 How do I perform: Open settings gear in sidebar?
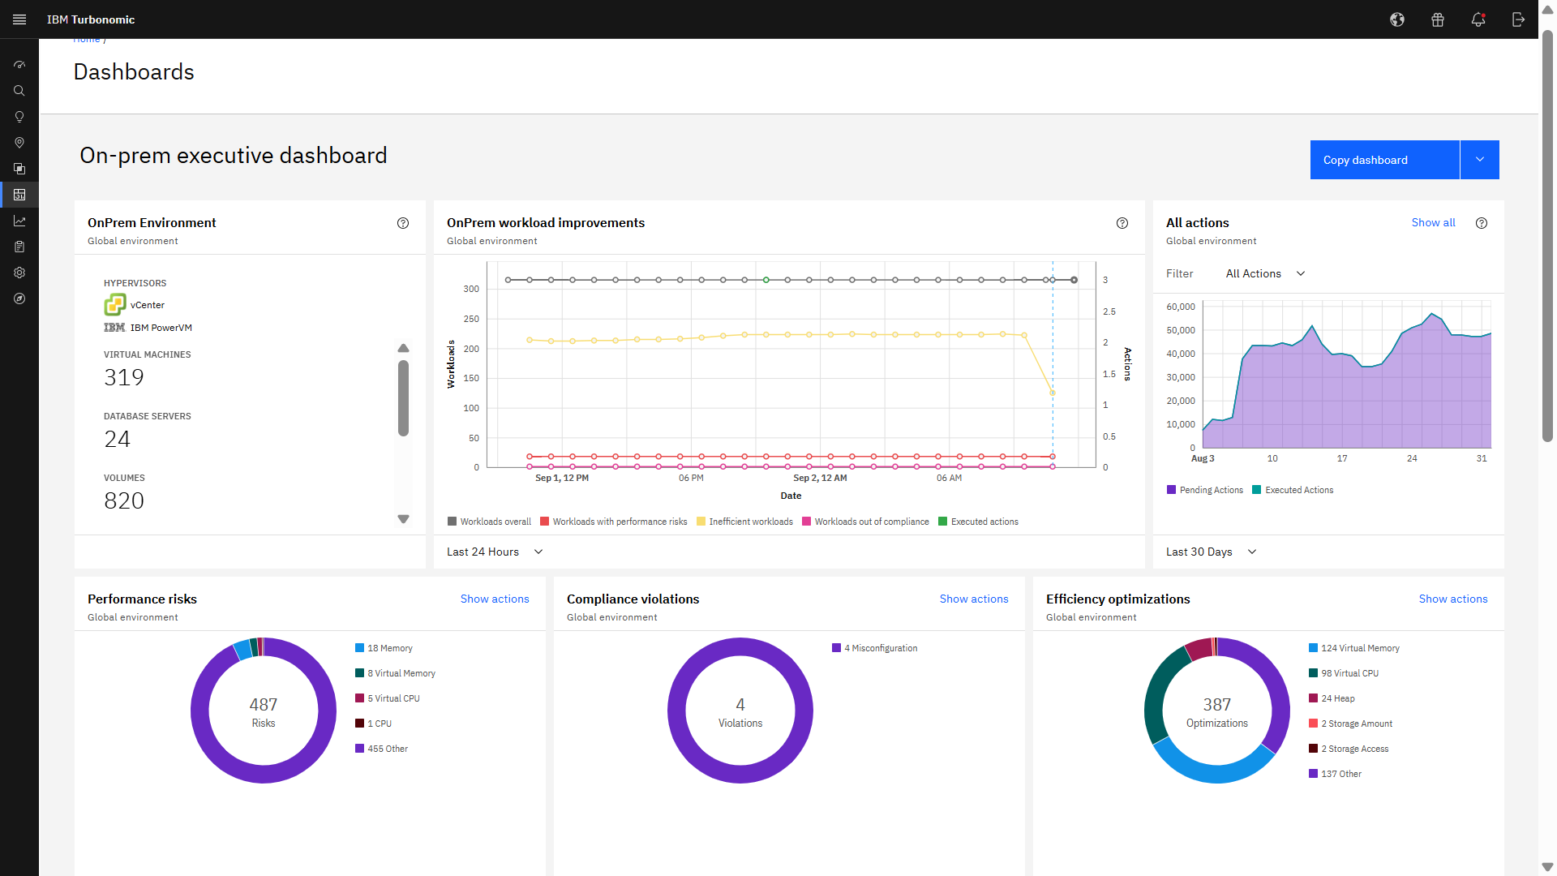coord(19,273)
